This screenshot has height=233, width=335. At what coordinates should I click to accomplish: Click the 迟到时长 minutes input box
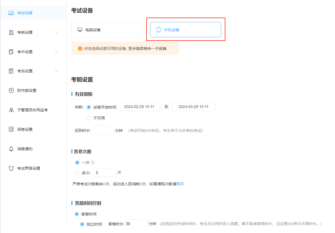click(x=103, y=130)
